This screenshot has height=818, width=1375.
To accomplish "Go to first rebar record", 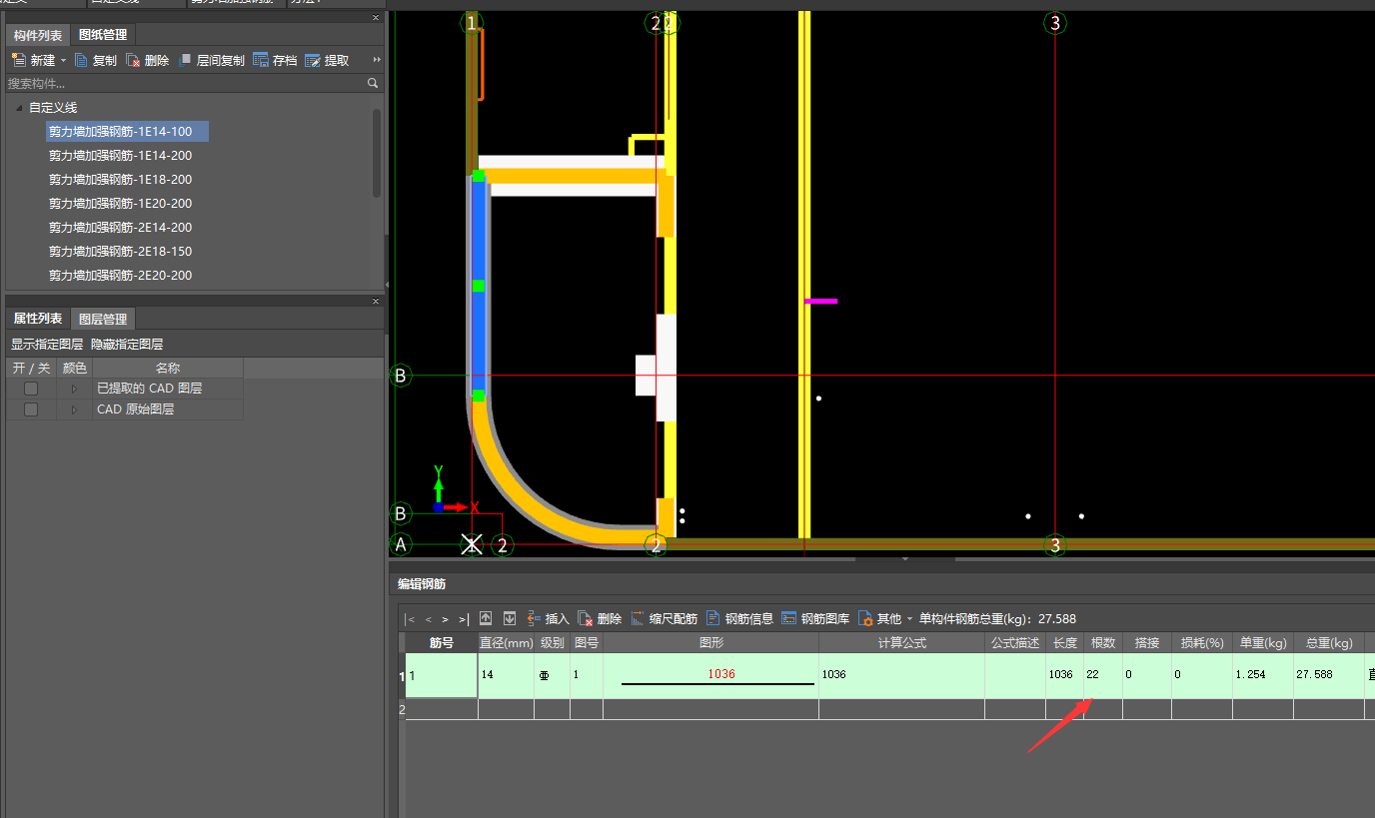I will (x=410, y=619).
